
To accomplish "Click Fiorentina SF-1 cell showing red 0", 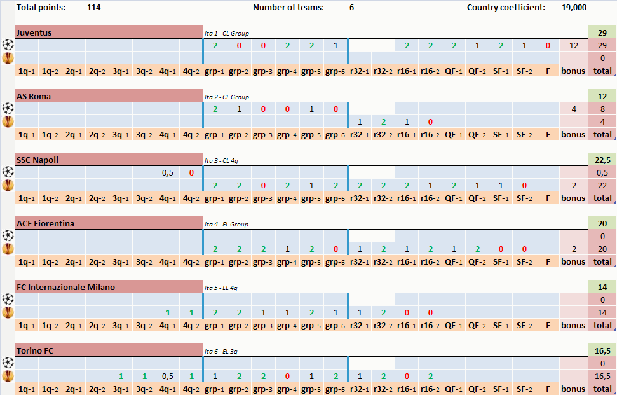I will (x=501, y=249).
